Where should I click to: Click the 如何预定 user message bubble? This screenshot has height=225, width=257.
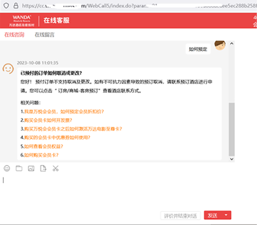[x=198, y=49]
